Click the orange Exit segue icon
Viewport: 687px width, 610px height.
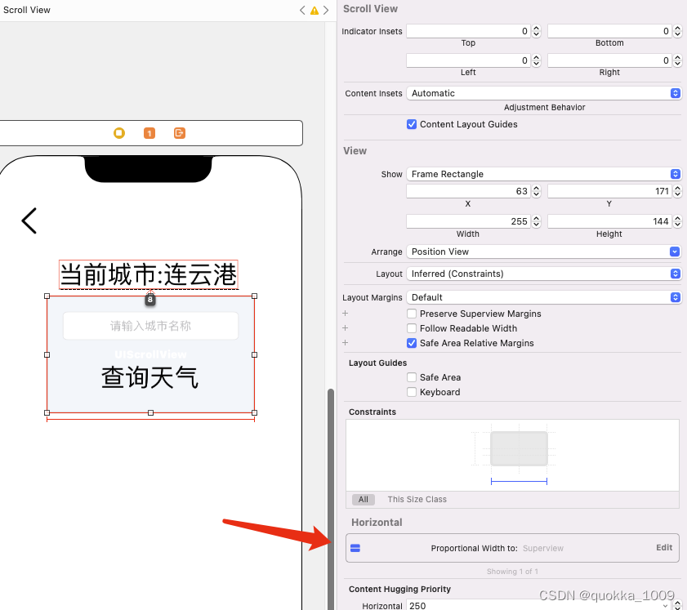(179, 133)
